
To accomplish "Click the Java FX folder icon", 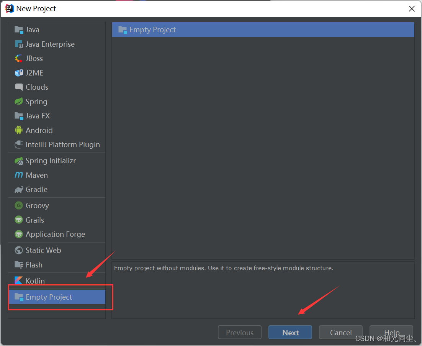I will pos(19,116).
